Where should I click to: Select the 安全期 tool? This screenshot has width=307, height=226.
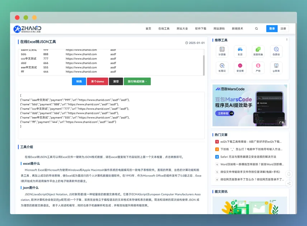click(x=240, y=67)
